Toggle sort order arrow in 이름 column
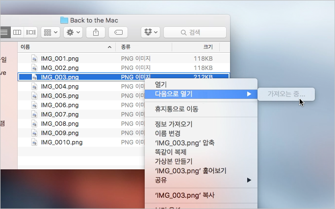 coord(109,47)
